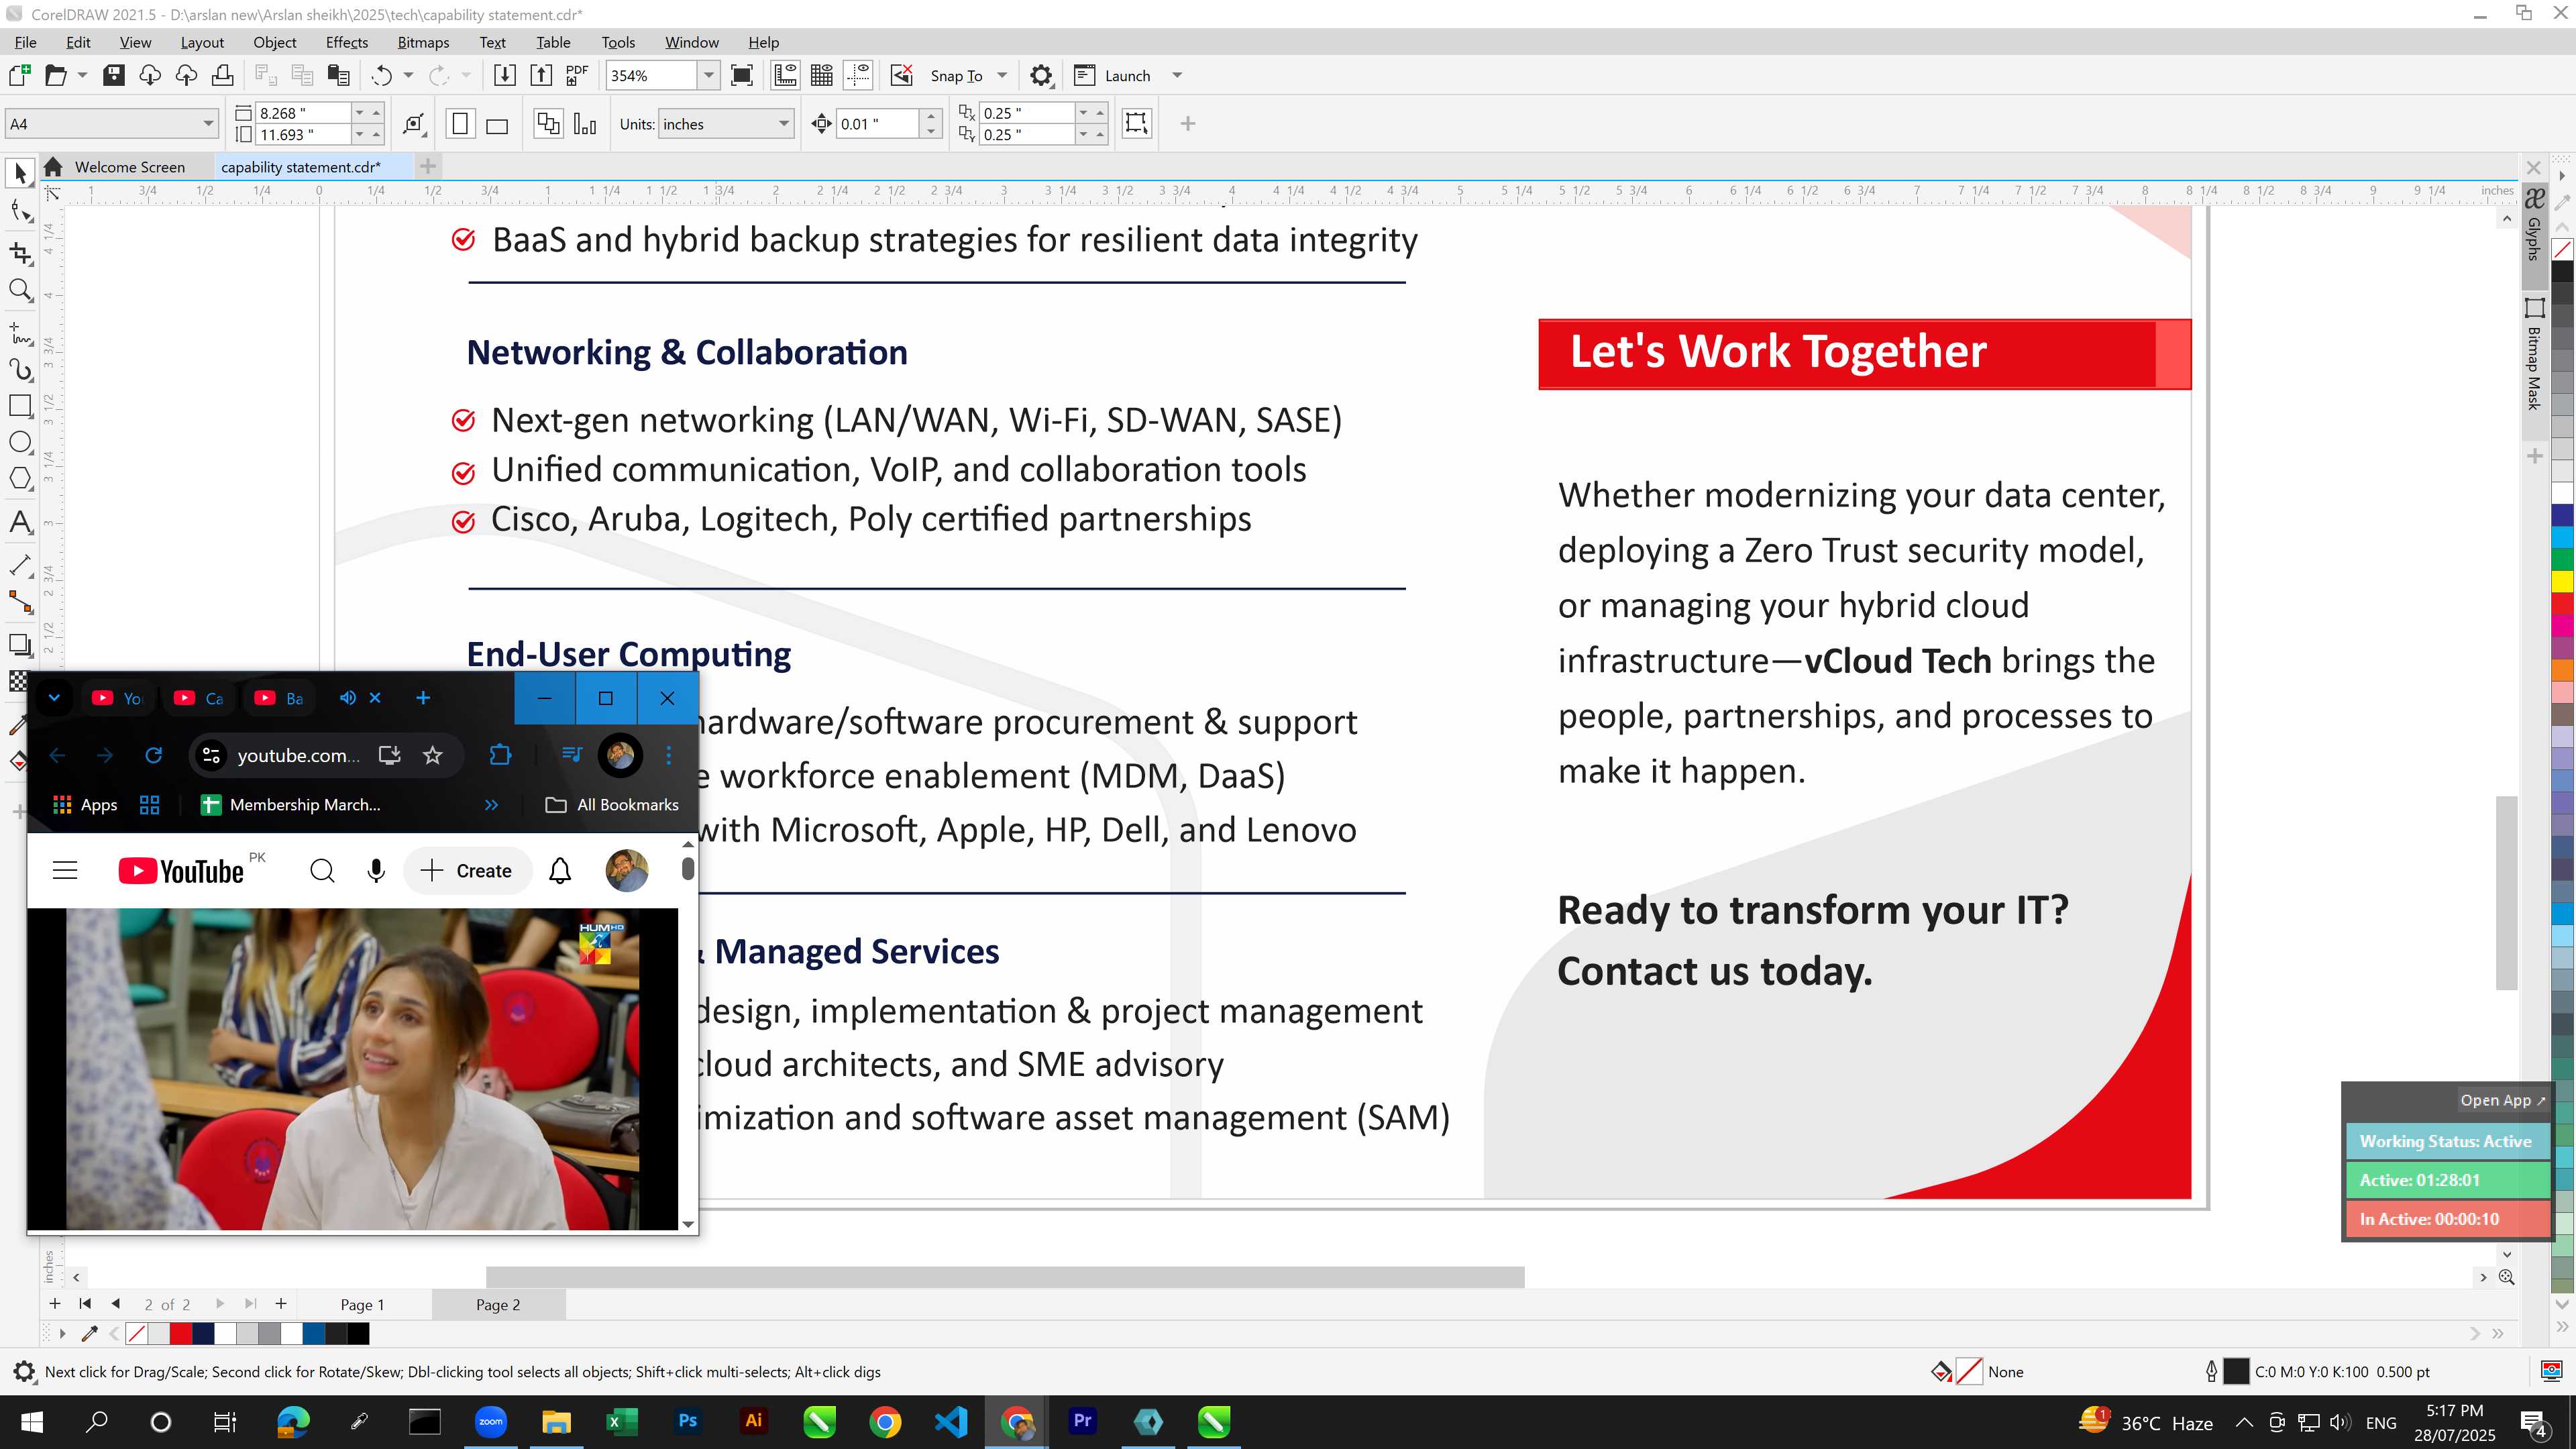This screenshot has height=1449, width=2576.
Task: Pick navy blue swatch in document palette
Action: [x=203, y=1334]
